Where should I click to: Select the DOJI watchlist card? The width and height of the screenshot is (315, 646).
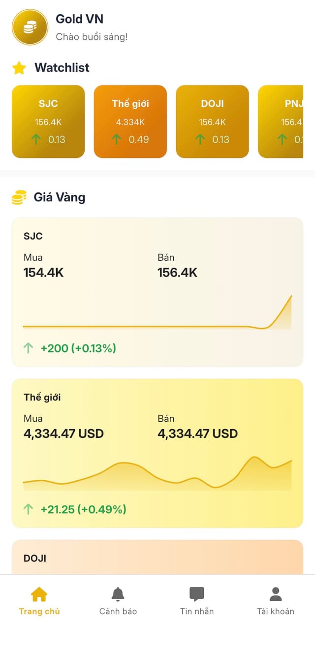(x=212, y=121)
